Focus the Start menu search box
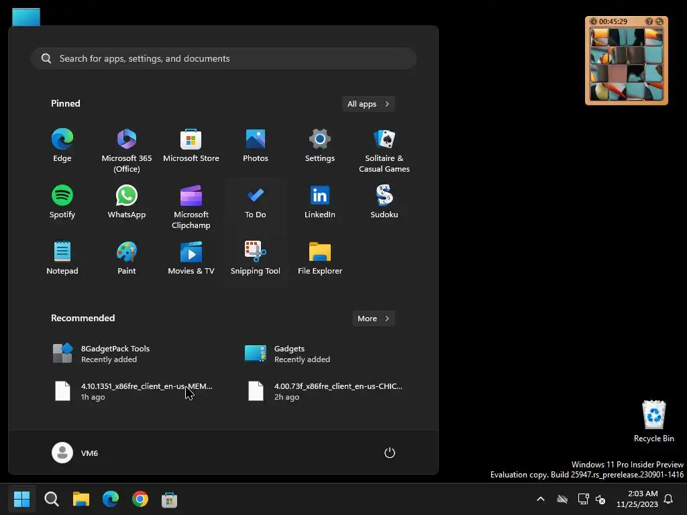The height and width of the screenshot is (515, 687). (223, 58)
